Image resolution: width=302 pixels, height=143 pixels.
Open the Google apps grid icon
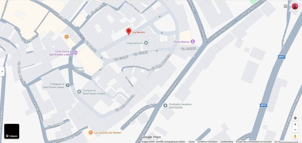click(285, 6)
